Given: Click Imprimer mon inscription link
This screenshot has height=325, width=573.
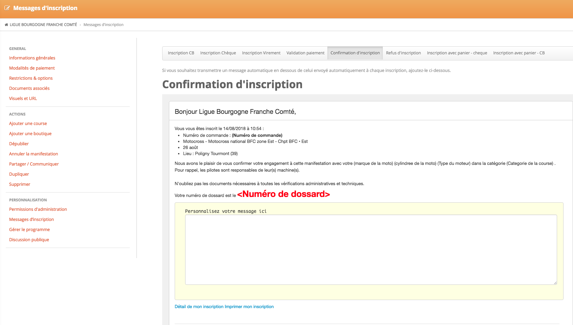Looking at the screenshot, I should (249, 307).
